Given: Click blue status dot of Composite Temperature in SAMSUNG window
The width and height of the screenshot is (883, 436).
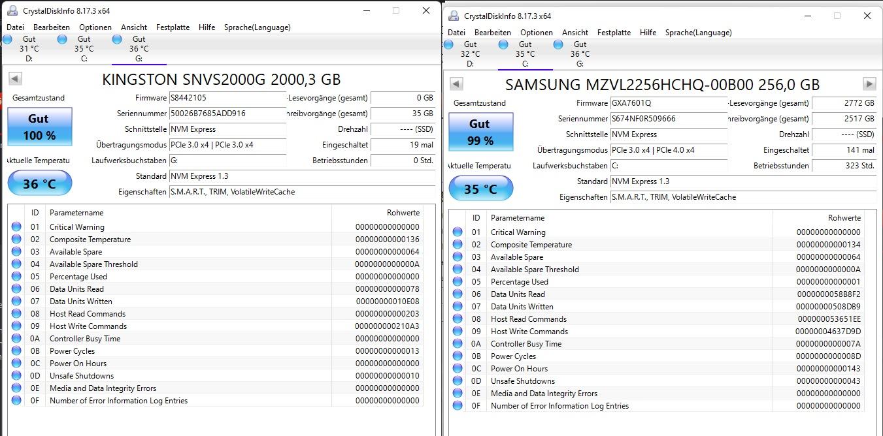Looking at the screenshot, I should pos(458,245).
